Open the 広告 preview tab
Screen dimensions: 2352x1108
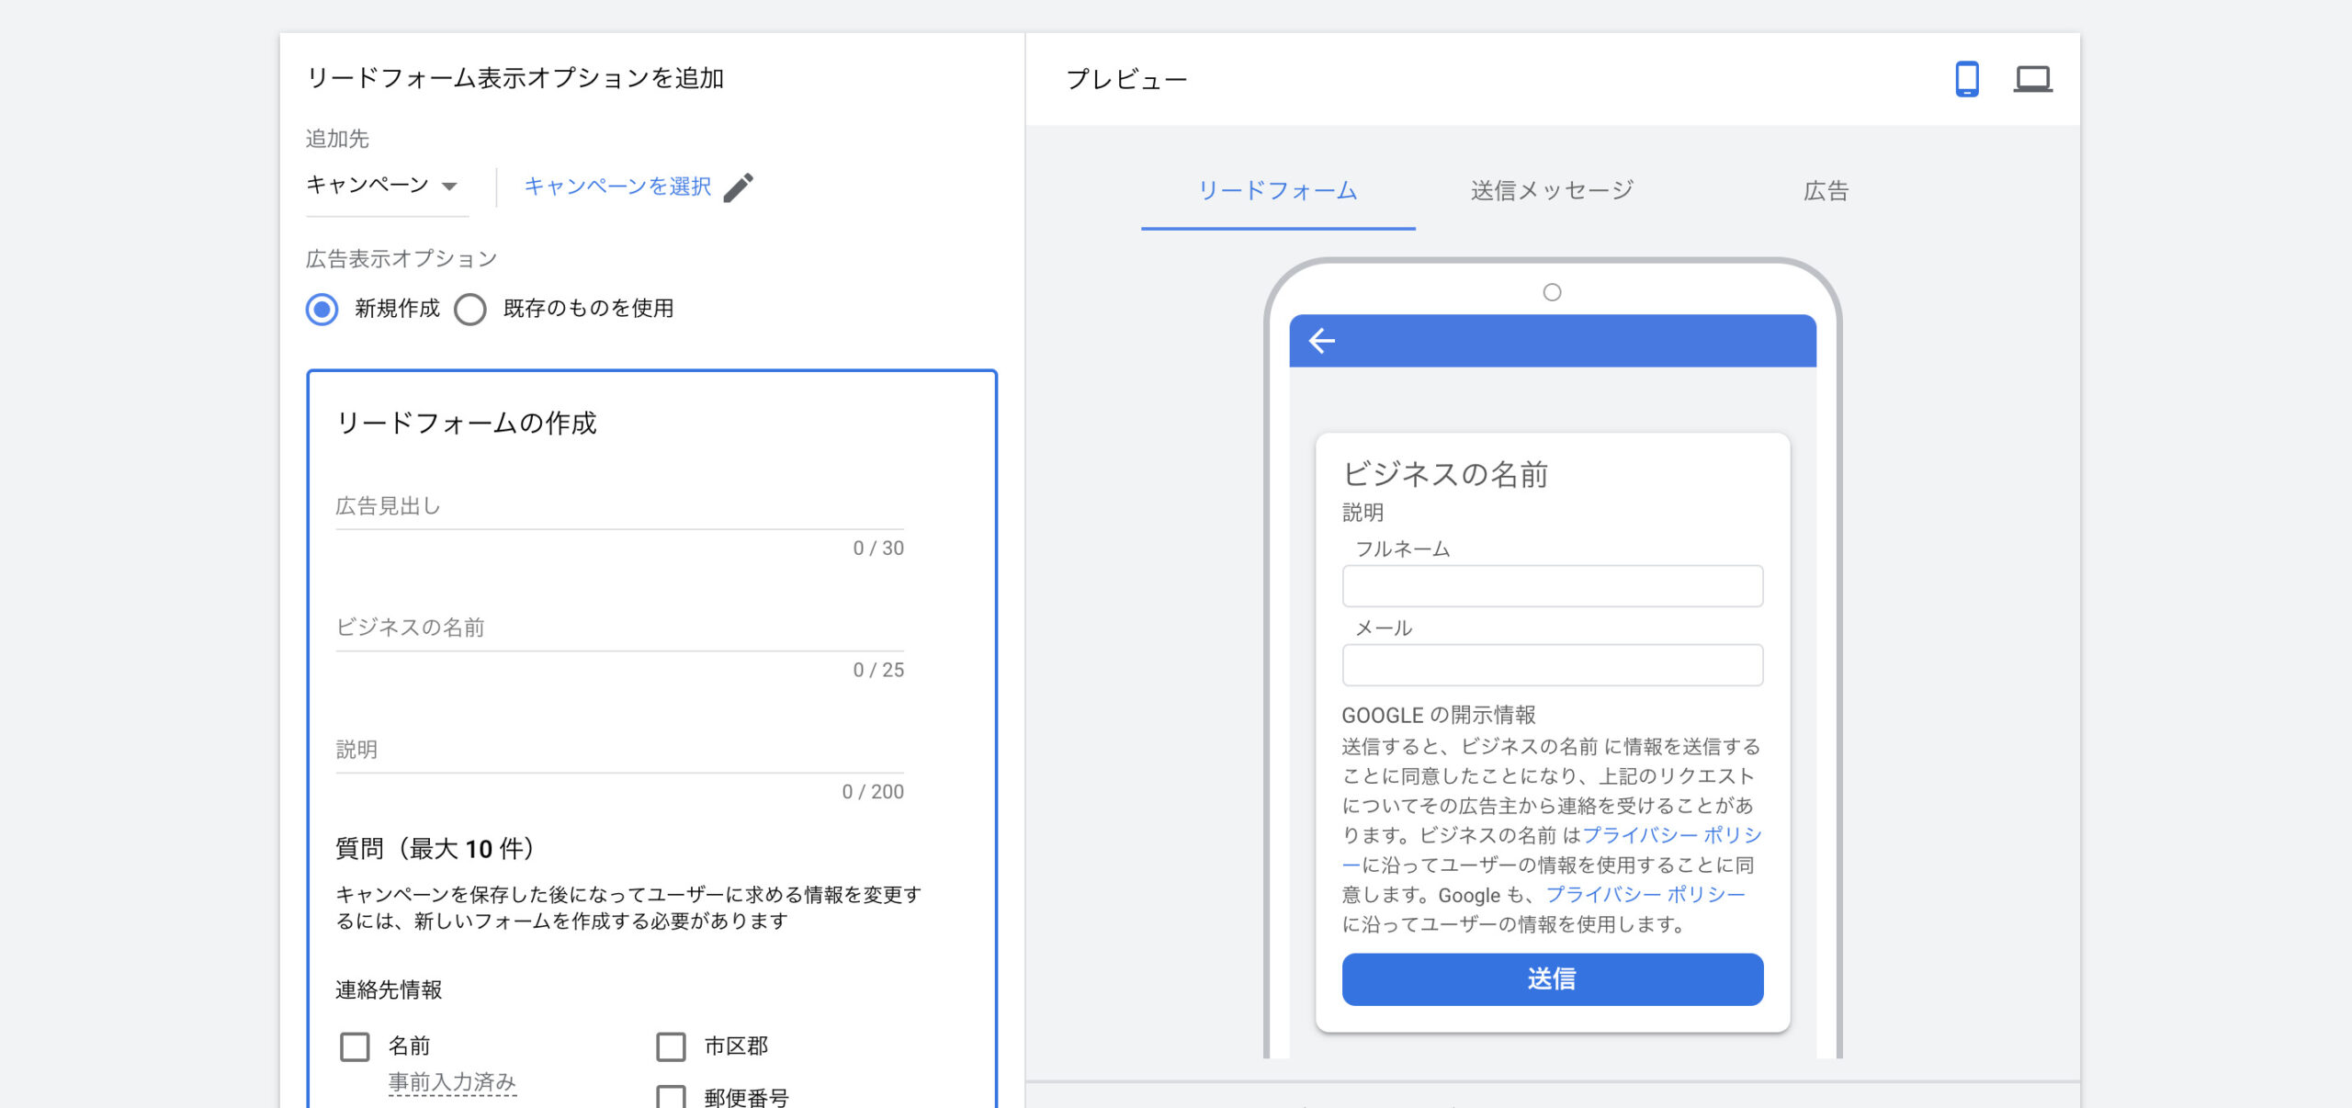[1826, 191]
